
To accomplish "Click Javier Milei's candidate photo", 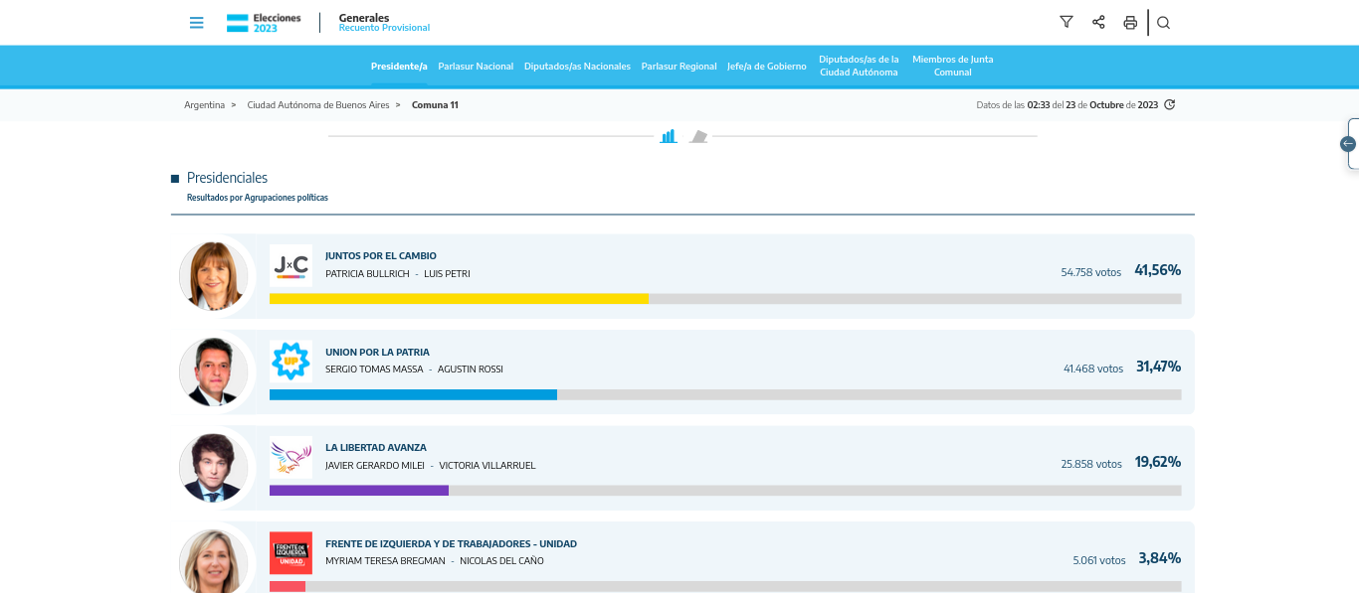I will 213,468.
